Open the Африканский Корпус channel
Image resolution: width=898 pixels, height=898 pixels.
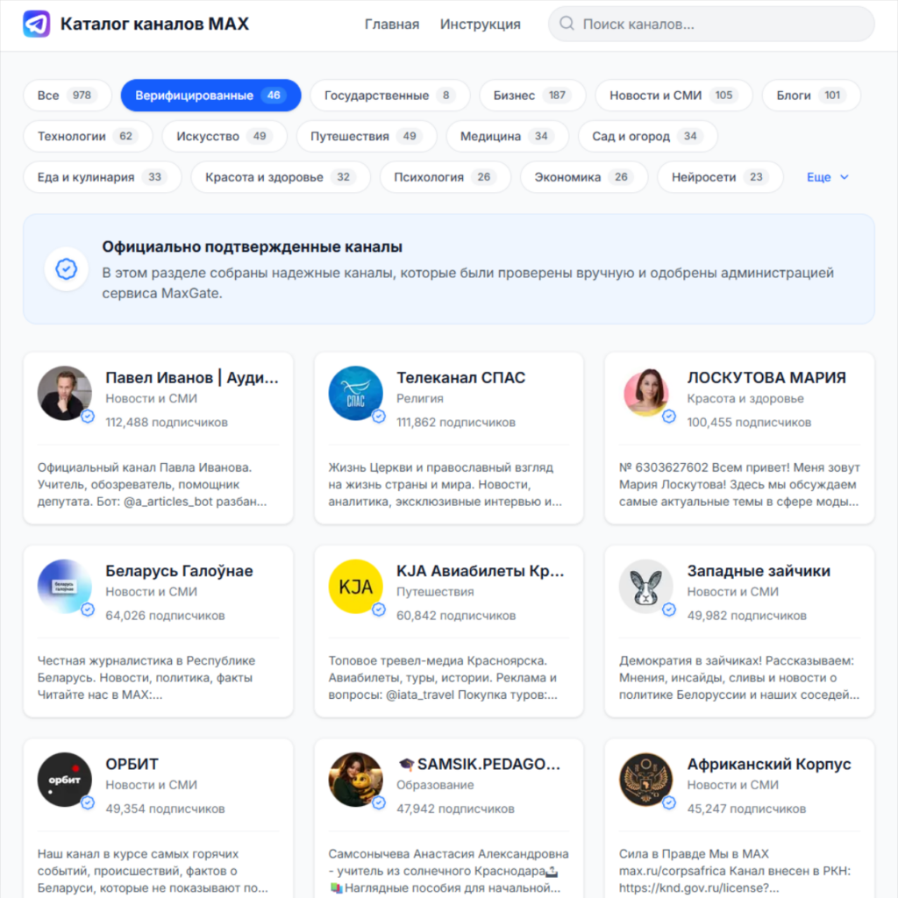coord(769,764)
